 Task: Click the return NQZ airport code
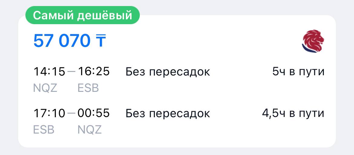tap(90, 130)
